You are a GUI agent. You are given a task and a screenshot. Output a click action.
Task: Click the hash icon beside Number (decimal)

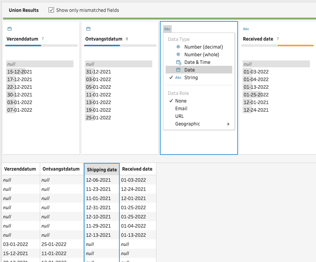[178, 47]
